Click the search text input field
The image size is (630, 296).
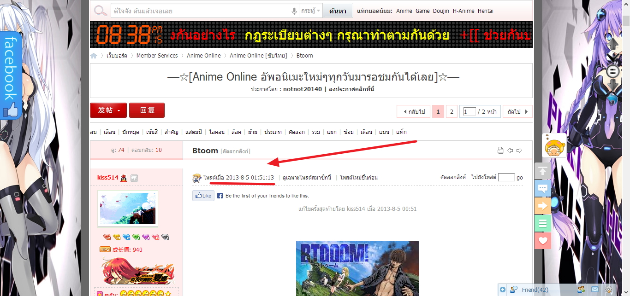click(201, 11)
